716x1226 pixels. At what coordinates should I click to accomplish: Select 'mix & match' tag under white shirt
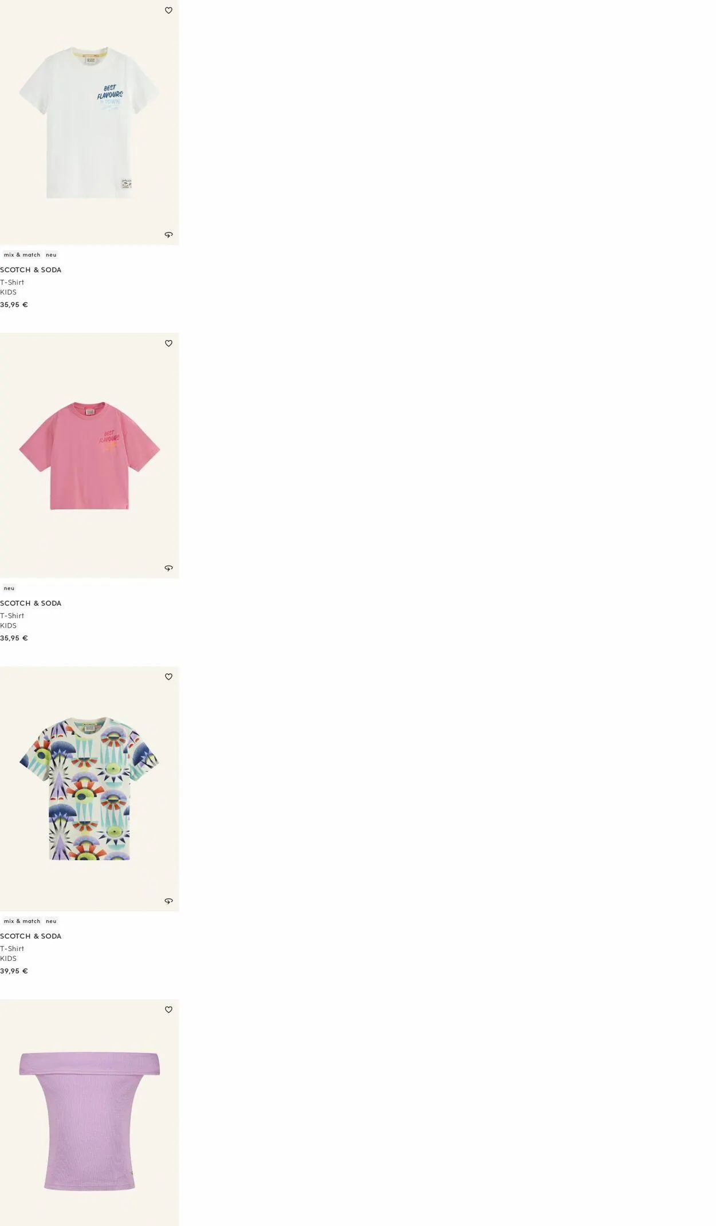click(22, 255)
